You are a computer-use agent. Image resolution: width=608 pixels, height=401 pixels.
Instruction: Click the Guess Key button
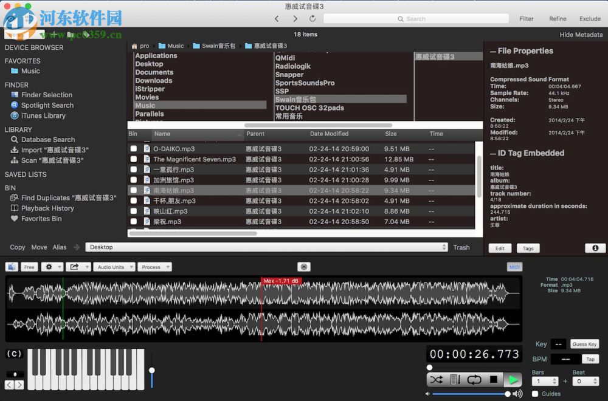584,344
